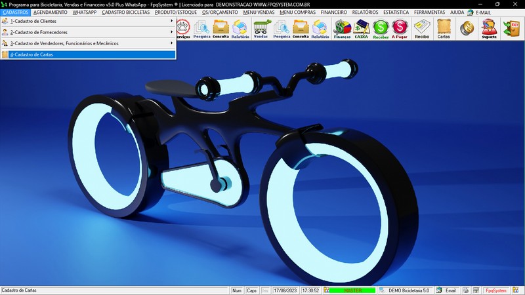Open the CADASTRO BICICLETAS menu

(x=125, y=12)
